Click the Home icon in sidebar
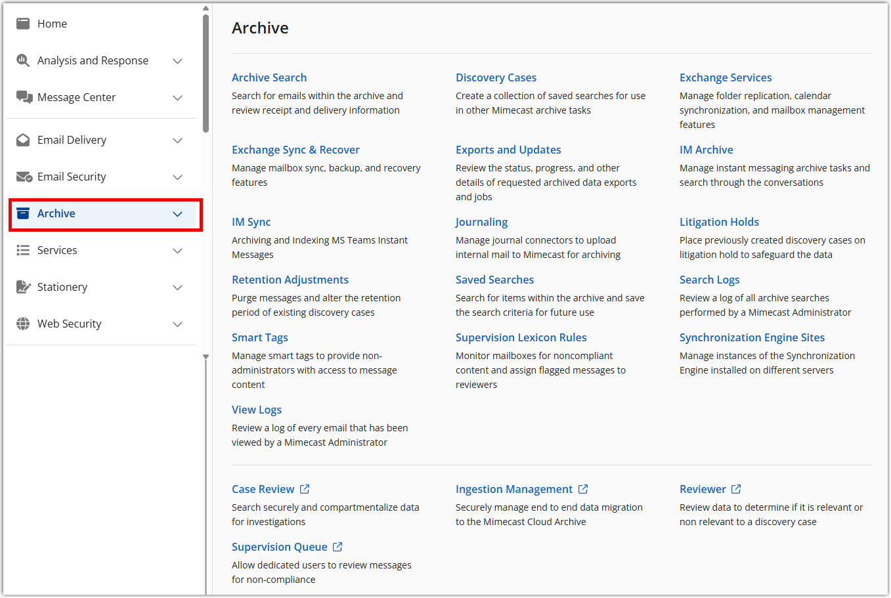This screenshot has height=598, width=891. (x=23, y=24)
